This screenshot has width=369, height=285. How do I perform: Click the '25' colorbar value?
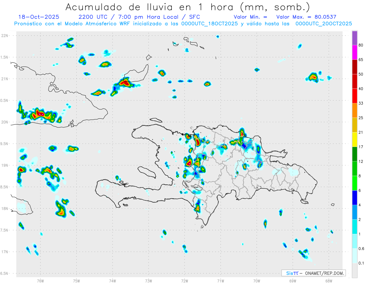click(x=361, y=118)
